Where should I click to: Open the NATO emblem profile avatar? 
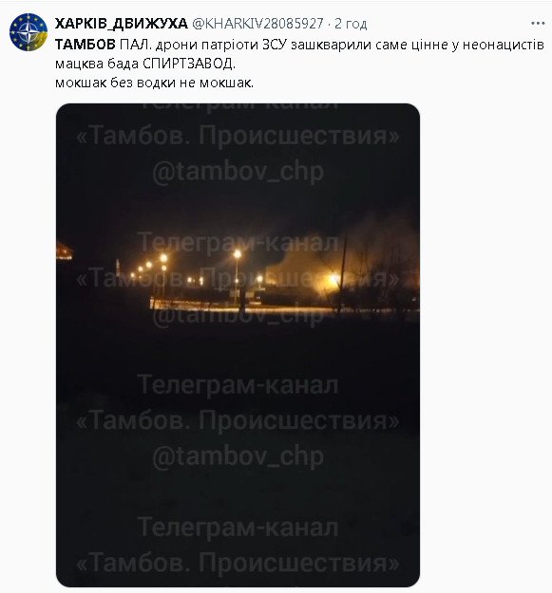29,31
